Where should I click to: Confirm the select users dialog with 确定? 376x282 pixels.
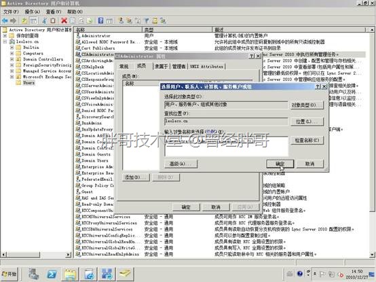click(280, 164)
